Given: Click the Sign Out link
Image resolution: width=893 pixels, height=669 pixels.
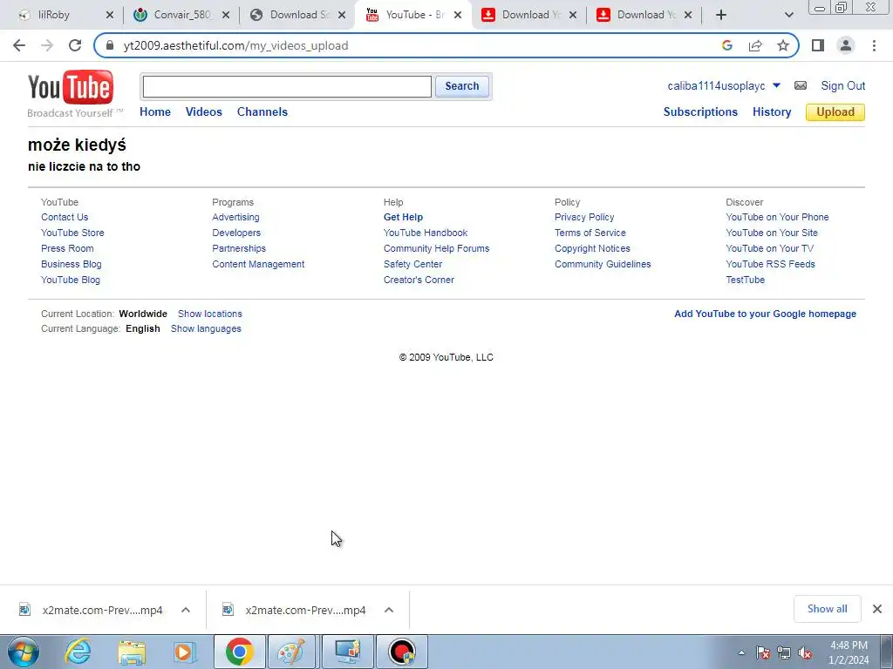Looking at the screenshot, I should (x=843, y=86).
